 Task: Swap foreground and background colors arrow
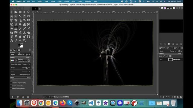22,44
